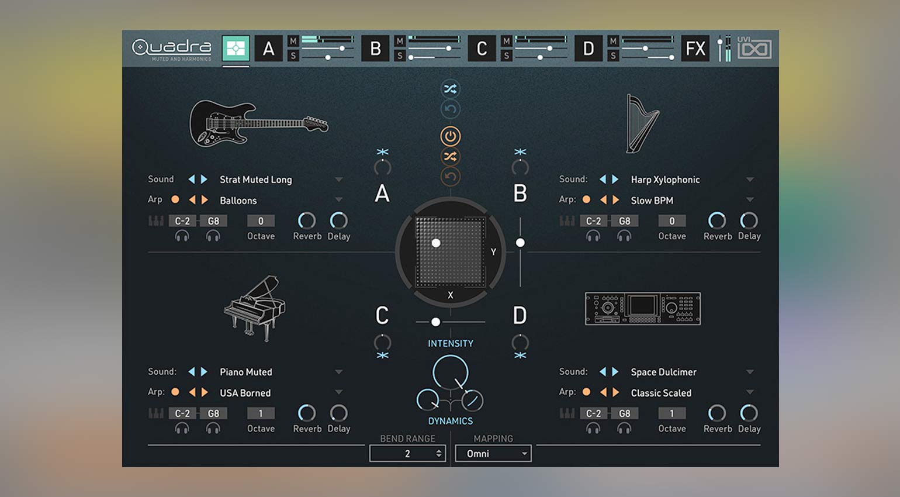Select previous sound for Strat Muted Long
900x497 pixels.
(191, 179)
